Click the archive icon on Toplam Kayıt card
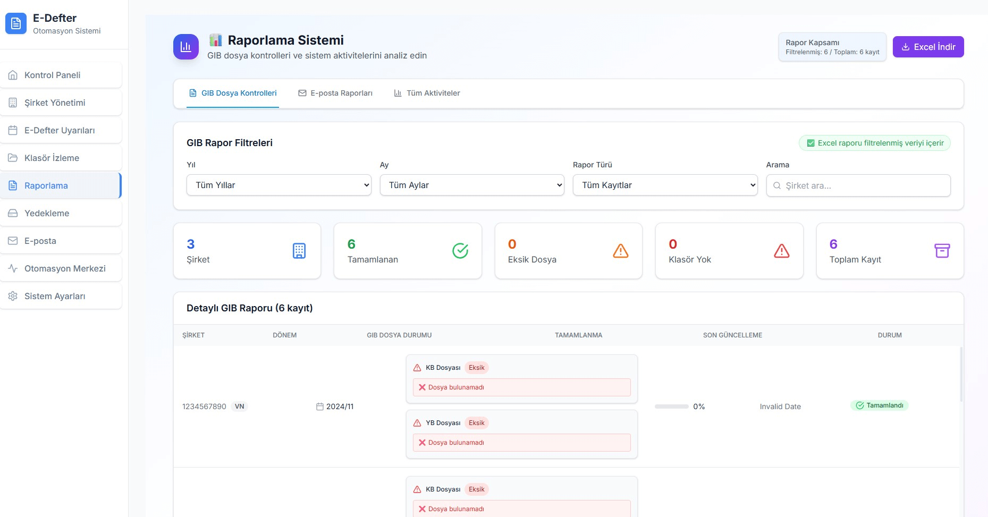 coord(942,251)
